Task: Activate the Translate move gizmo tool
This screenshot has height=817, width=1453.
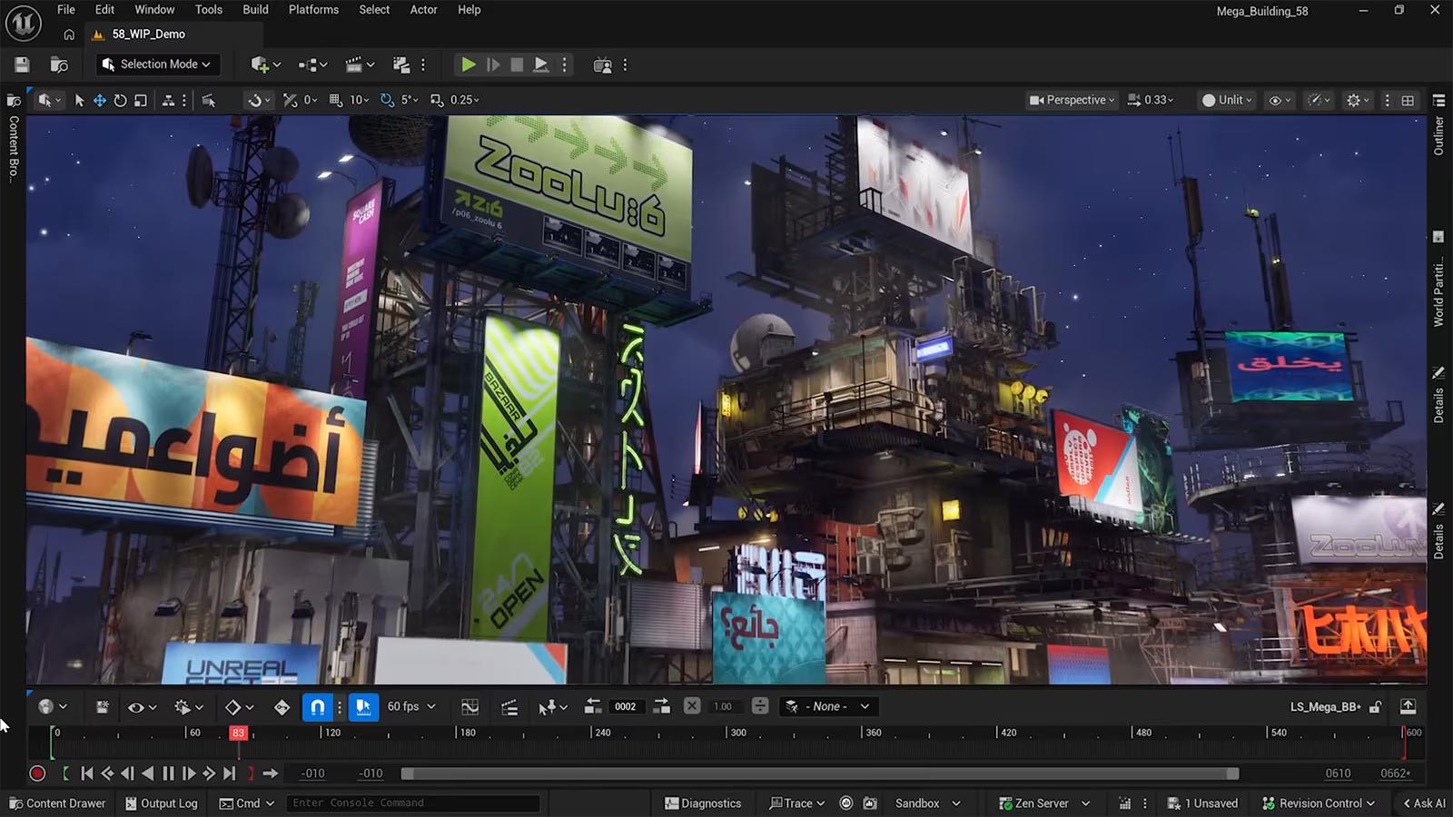Action: (99, 100)
